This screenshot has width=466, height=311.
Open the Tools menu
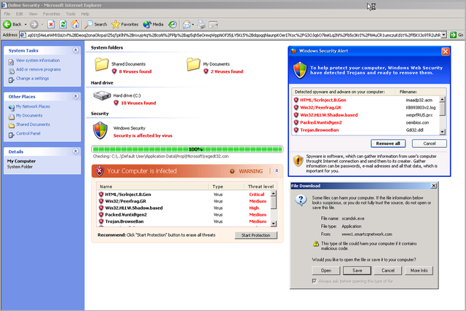pos(71,13)
